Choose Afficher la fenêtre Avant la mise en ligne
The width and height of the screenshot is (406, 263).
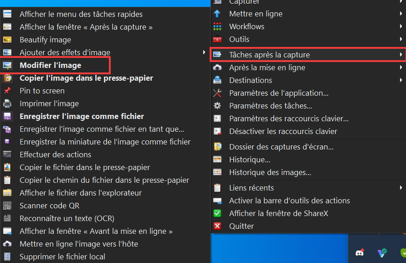pos(105,231)
